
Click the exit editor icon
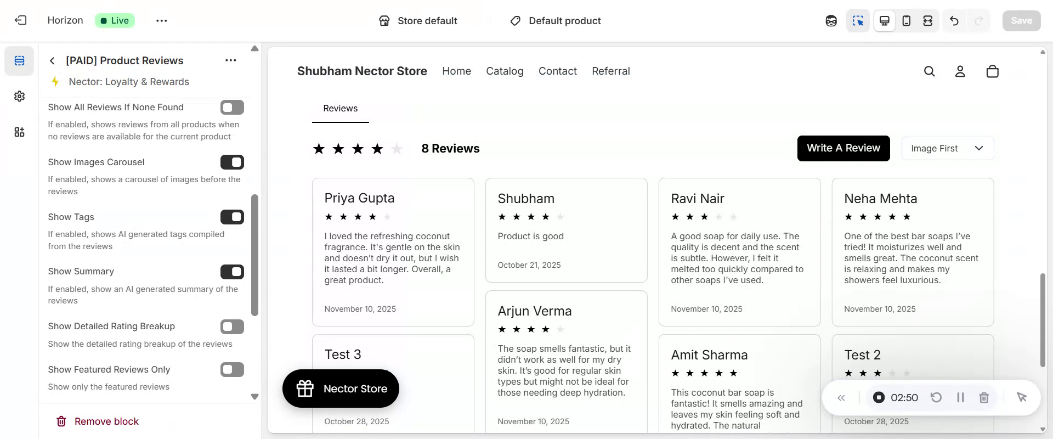tap(20, 20)
